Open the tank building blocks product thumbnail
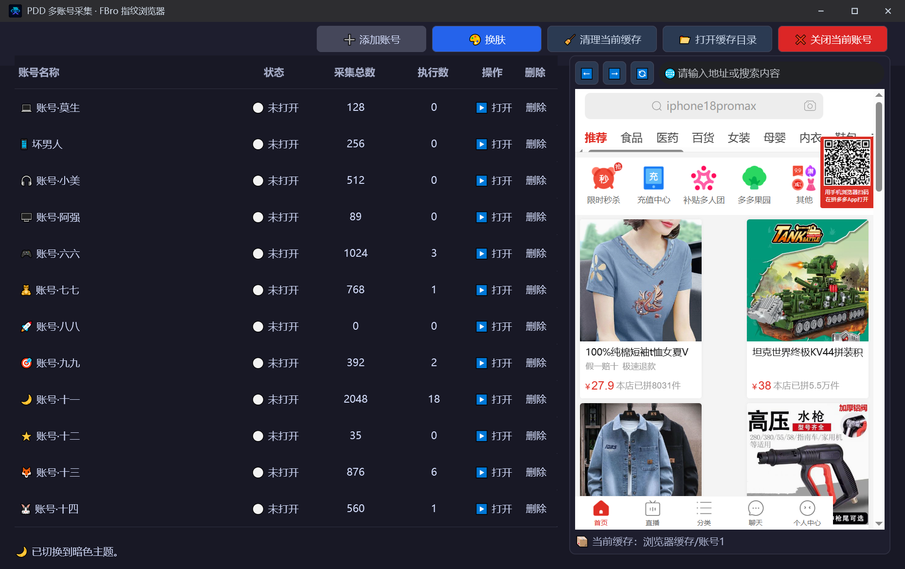Screen dimensions: 905x569 pyautogui.click(x=808, y=280)
